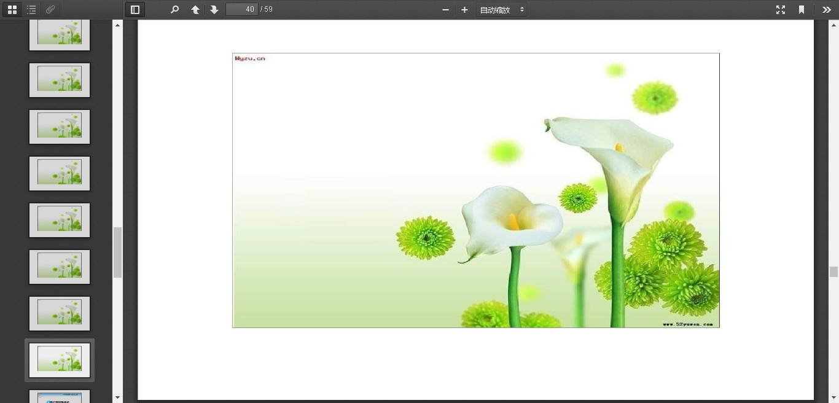The height and width of the screenshot is (403, 839).
Task: Expand the tools menu double chevron
Action: pos(827,10)
